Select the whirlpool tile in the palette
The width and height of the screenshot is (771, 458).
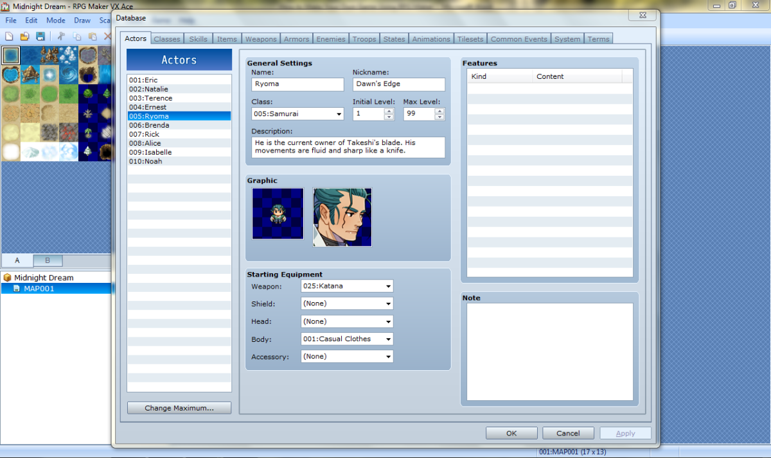(68, 75)
